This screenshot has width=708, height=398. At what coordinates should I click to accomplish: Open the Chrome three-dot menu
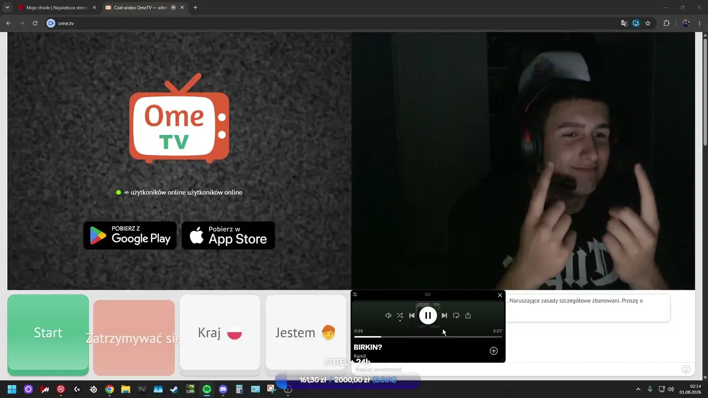pyautogui.click(x=700, y=23)
